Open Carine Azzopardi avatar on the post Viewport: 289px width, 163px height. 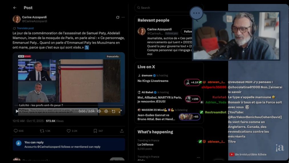click(x=17, y=19)
